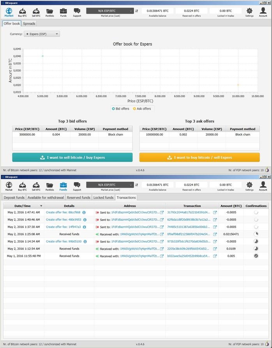272x348 pixels.
Task: Switch to Reserved funds tab
Action: tap(78, 197)
